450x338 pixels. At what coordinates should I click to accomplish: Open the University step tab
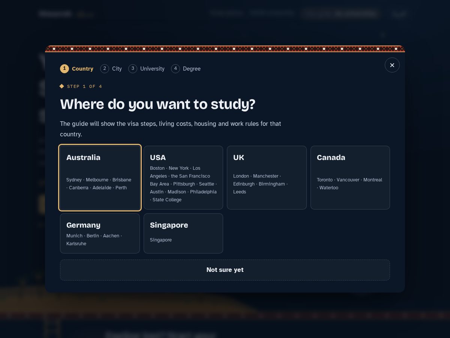pyautogui.click(x=147, y=69)
